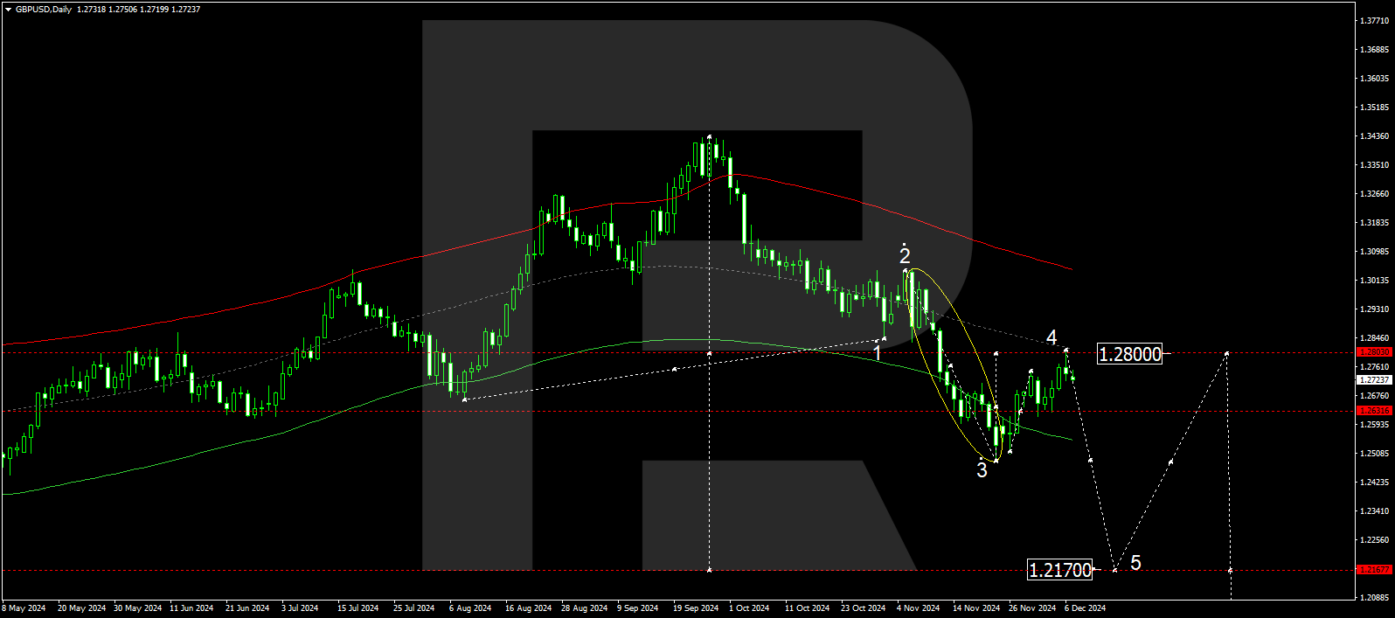Screen dimensions: 1395x618
Task: Click the 1.35185 price axis label
Action: [1375, 108]
